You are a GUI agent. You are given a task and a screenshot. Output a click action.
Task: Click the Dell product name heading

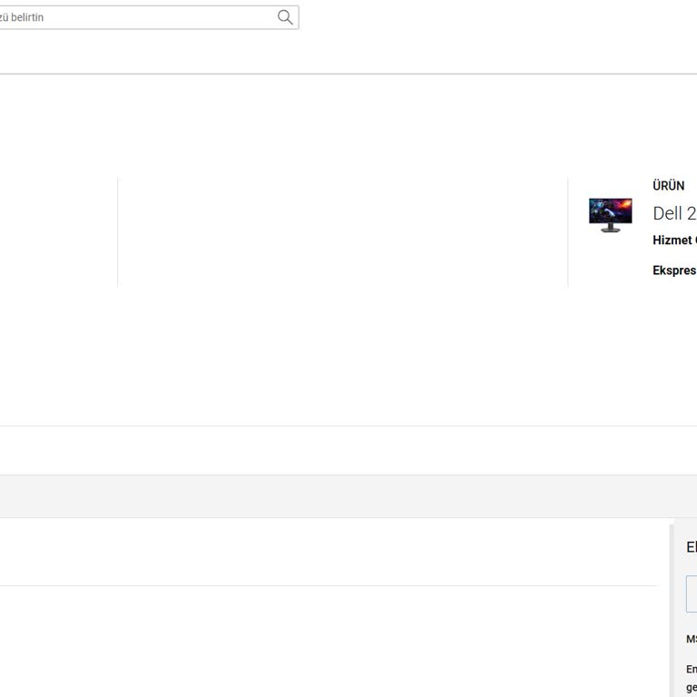click(675, 213)
